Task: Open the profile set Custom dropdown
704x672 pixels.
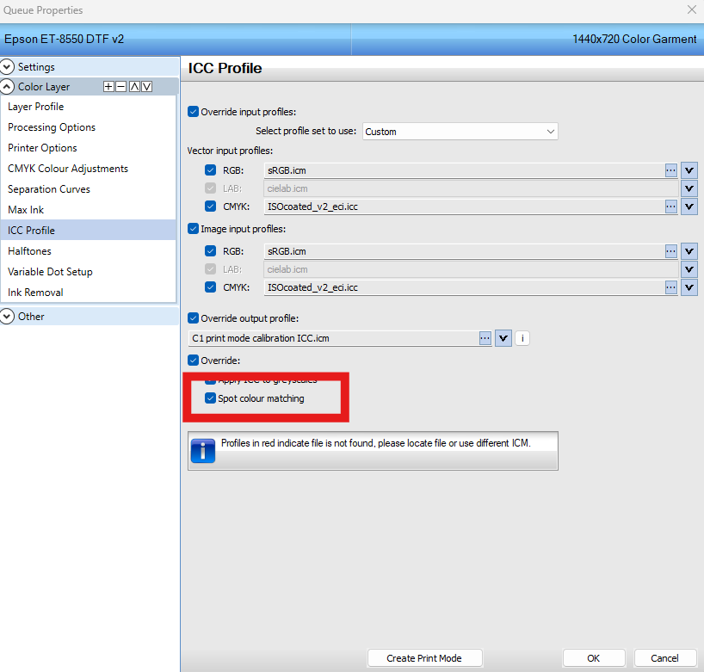Action: point(460,132)
